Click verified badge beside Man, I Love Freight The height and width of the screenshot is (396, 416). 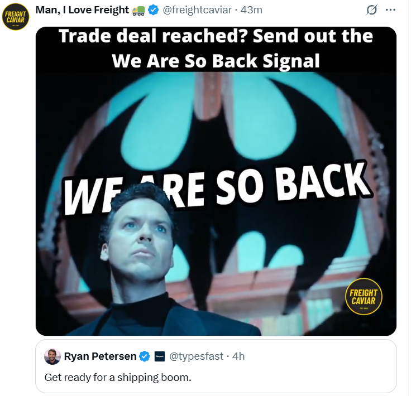click(x=153, y=10)
